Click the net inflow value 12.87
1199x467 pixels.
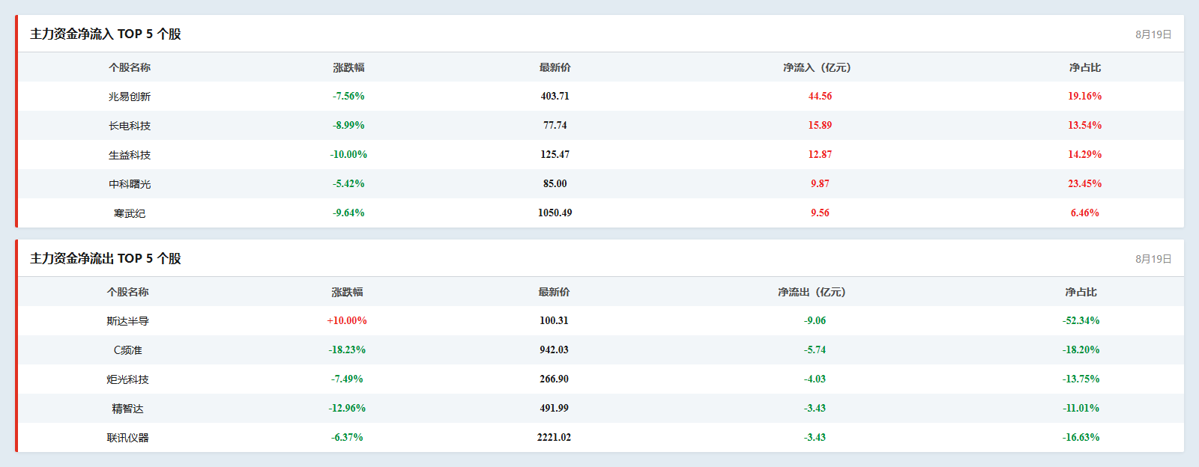point(820,155)
